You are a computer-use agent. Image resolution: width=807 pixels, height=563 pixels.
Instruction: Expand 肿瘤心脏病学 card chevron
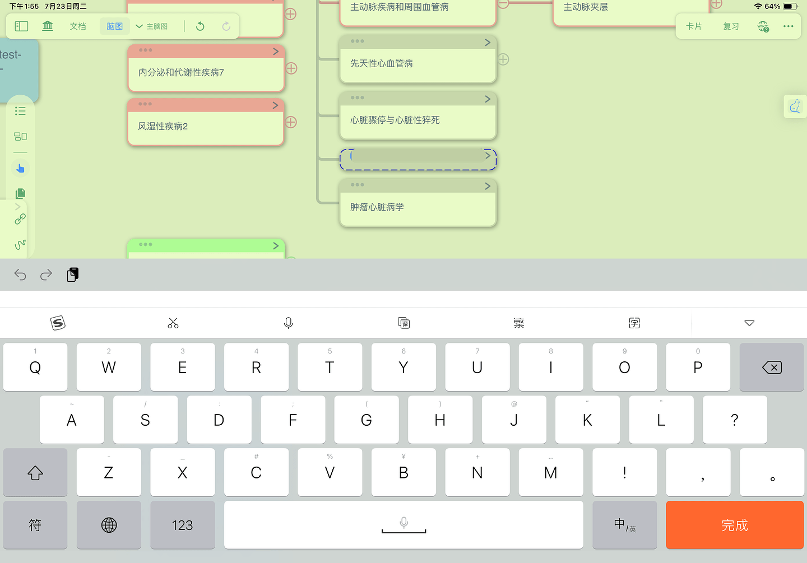click(x=488, y=186)
